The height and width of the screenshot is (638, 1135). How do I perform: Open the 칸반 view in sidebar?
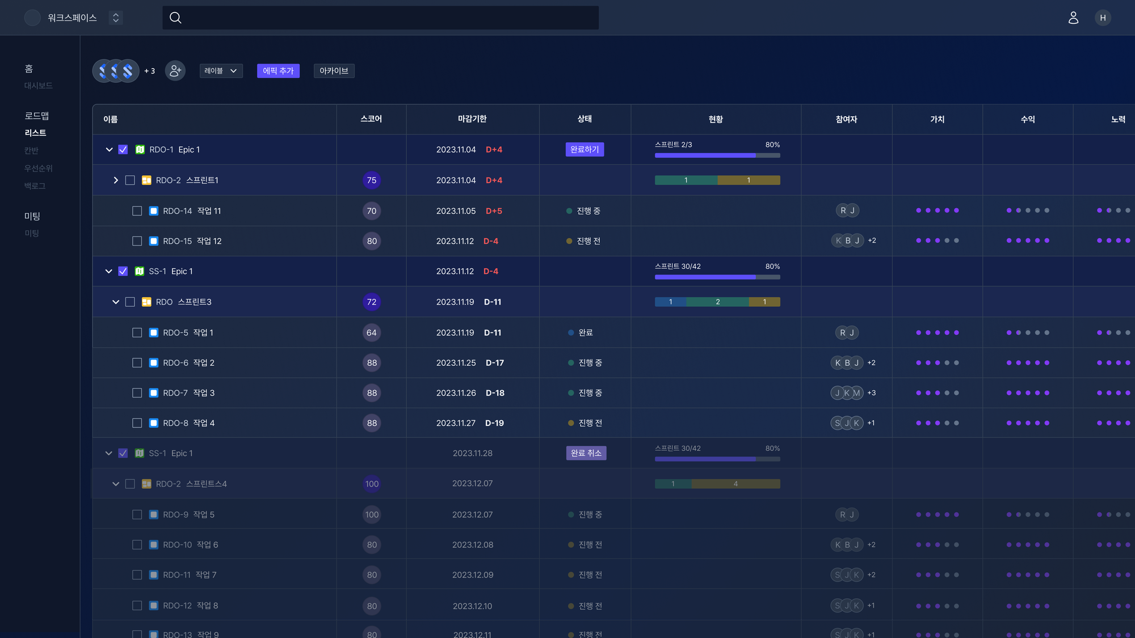[x=31, y=150]
